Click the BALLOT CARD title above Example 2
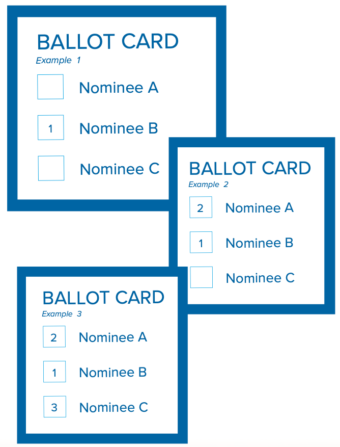The height and width of the screenshot is (447, 340). coord(250,168)
